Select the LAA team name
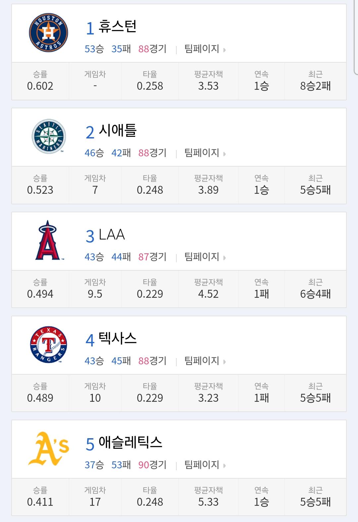Viewport: 358px width, 522px height. 112,235
